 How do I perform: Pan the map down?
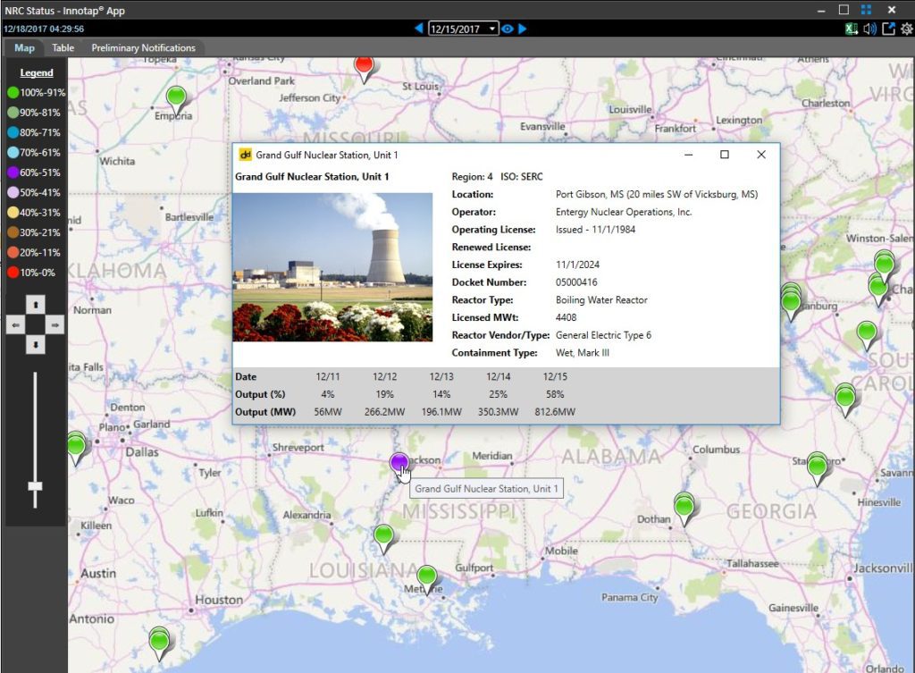(x=36, y=344)
